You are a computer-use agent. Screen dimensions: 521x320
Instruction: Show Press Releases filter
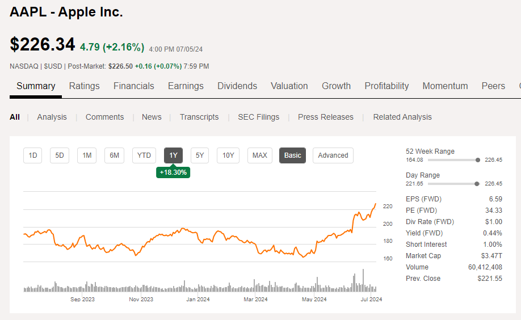click(326, 117)
